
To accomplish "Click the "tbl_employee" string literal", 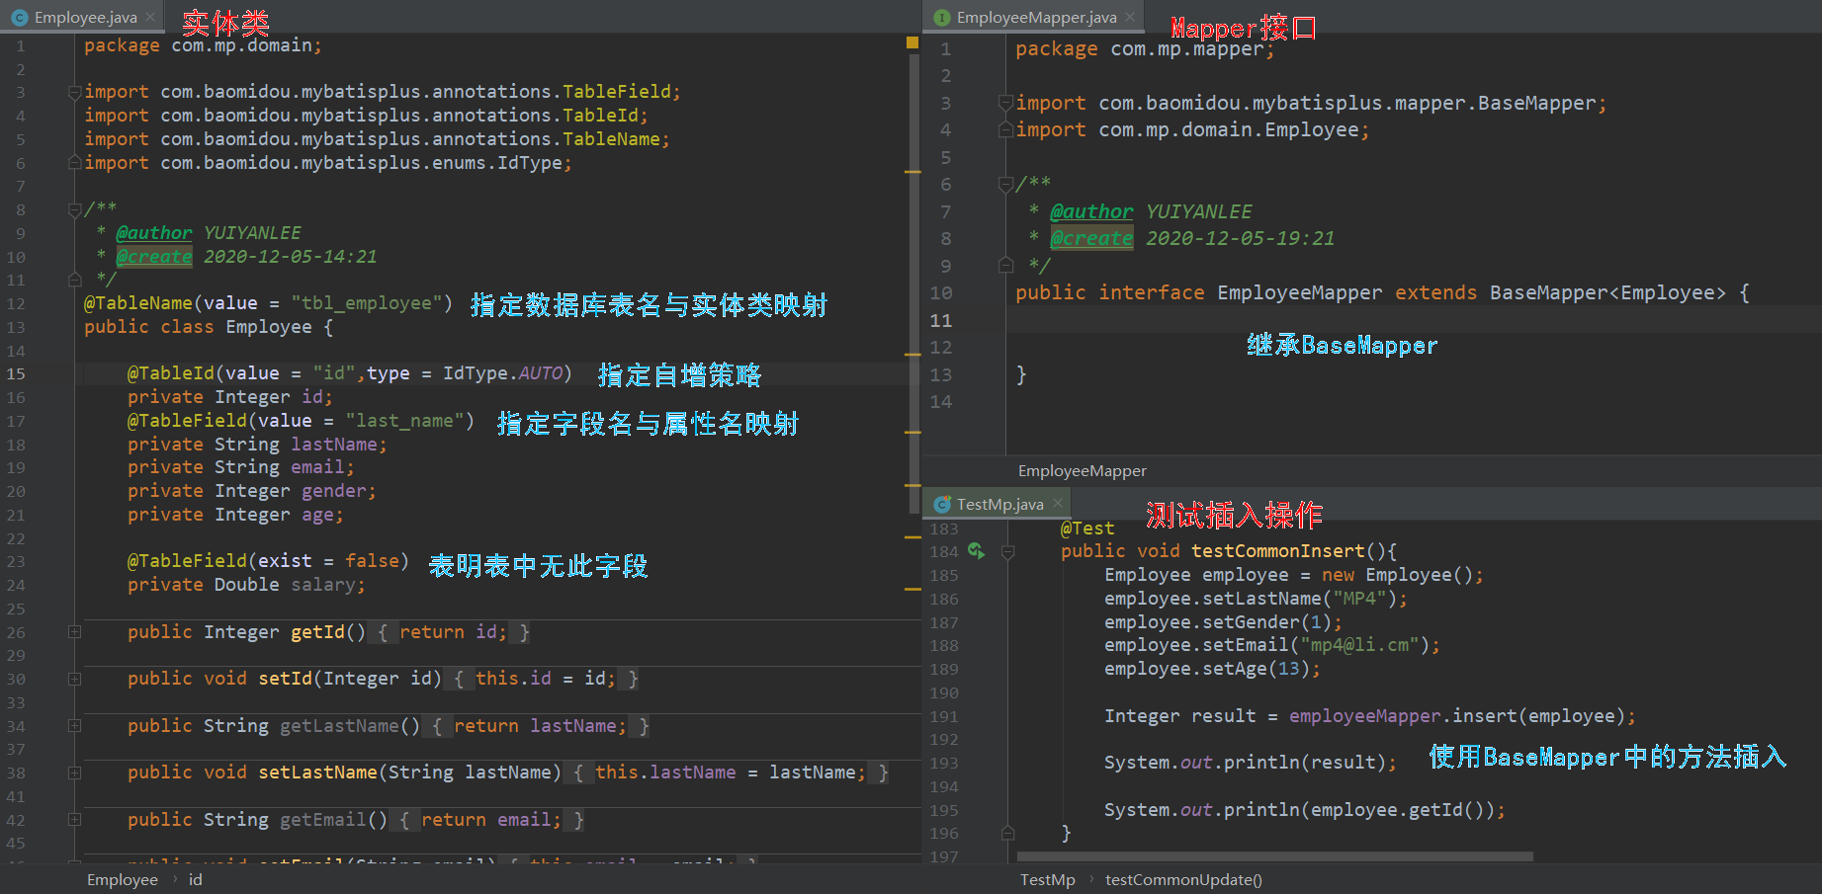I will click(367, 303).
